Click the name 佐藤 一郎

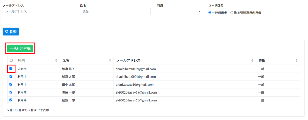[68, 93]
